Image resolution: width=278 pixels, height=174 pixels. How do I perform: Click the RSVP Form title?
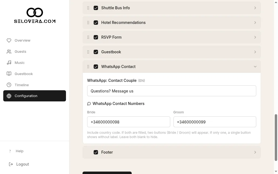[111, 37]
